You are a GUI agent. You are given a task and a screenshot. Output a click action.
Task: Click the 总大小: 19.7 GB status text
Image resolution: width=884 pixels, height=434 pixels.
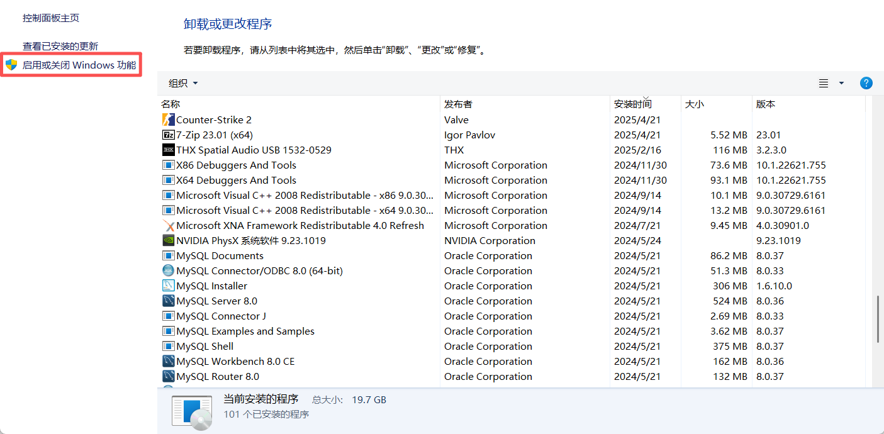coord(349,399)
